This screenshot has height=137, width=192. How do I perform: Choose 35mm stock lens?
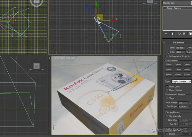178,70
